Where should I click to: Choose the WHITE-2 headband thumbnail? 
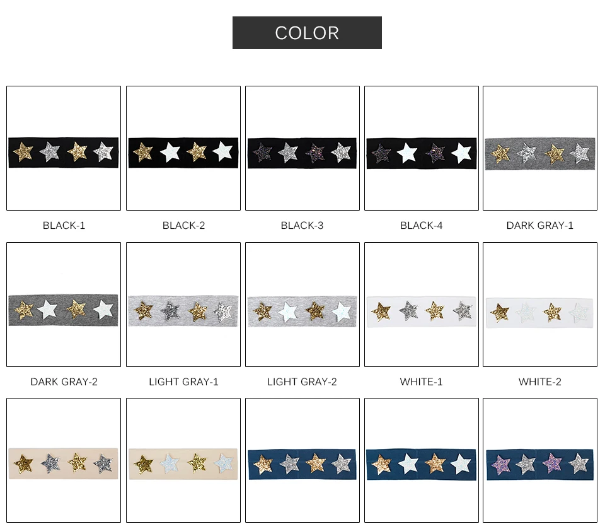coord(540,305)
